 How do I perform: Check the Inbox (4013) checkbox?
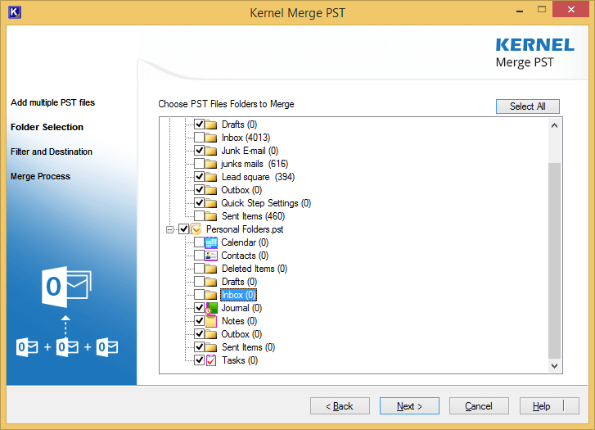[199, 137]
